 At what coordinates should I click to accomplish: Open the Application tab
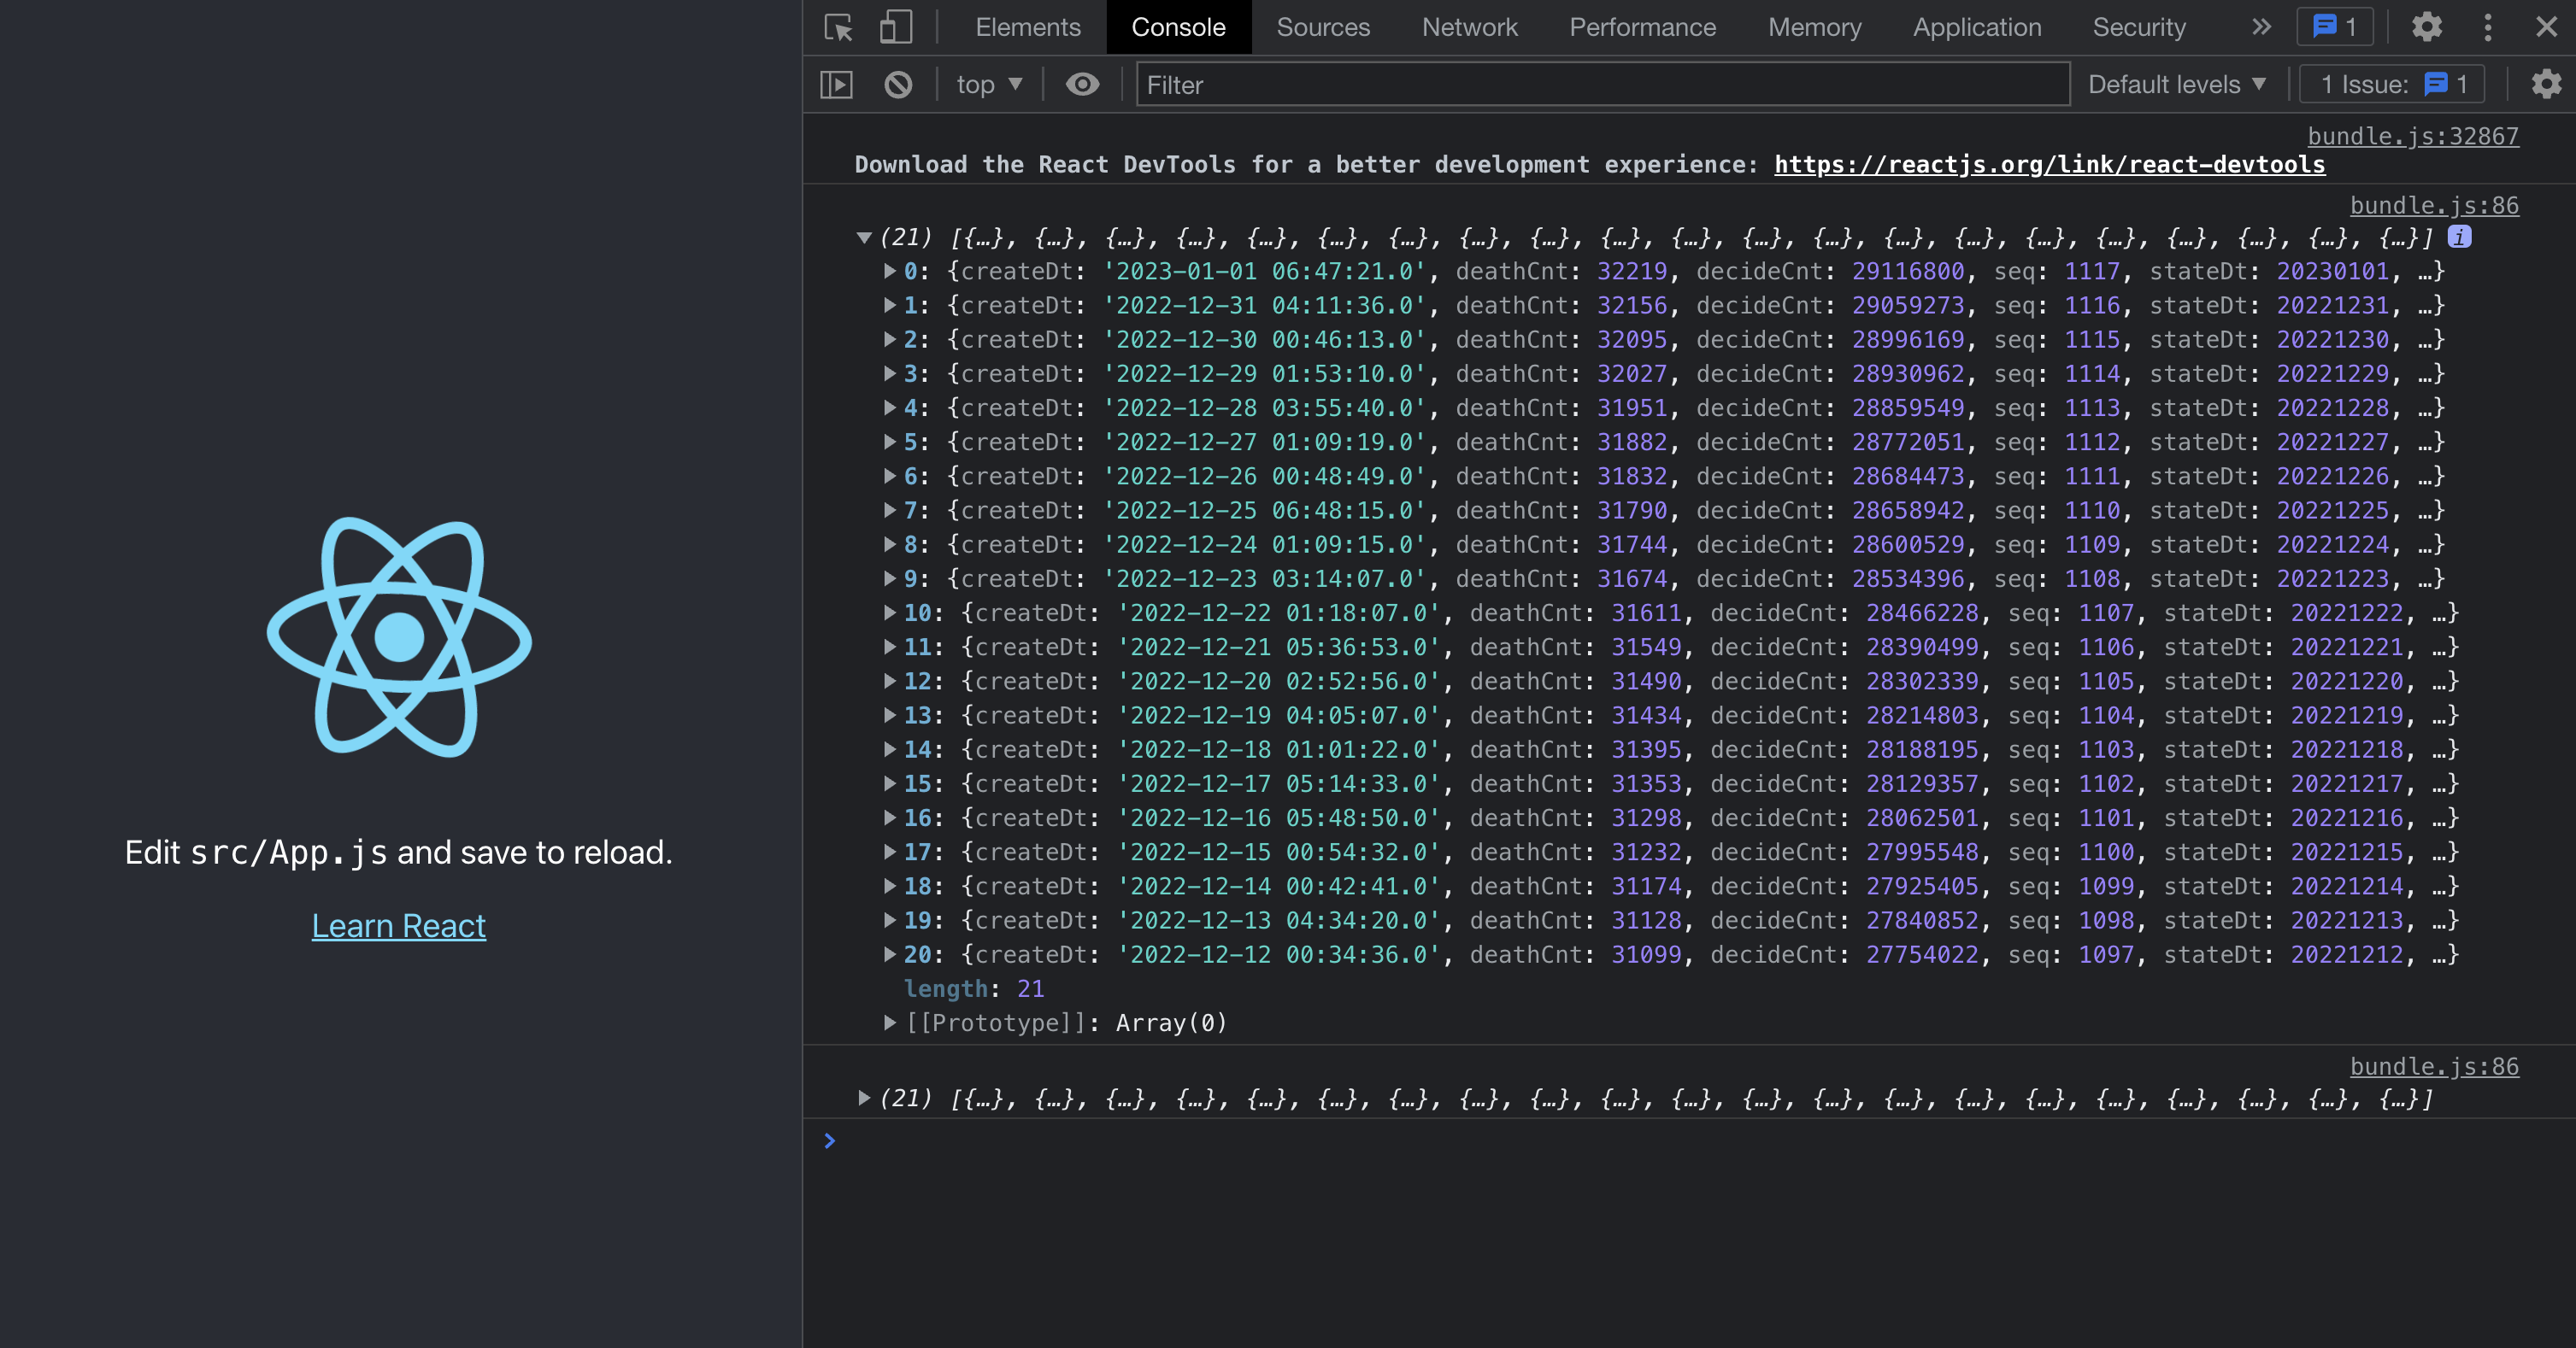[x=1977, y=27]
